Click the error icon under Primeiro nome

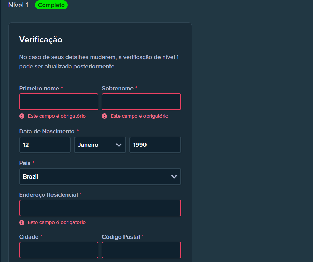click(x=22, y=116)
